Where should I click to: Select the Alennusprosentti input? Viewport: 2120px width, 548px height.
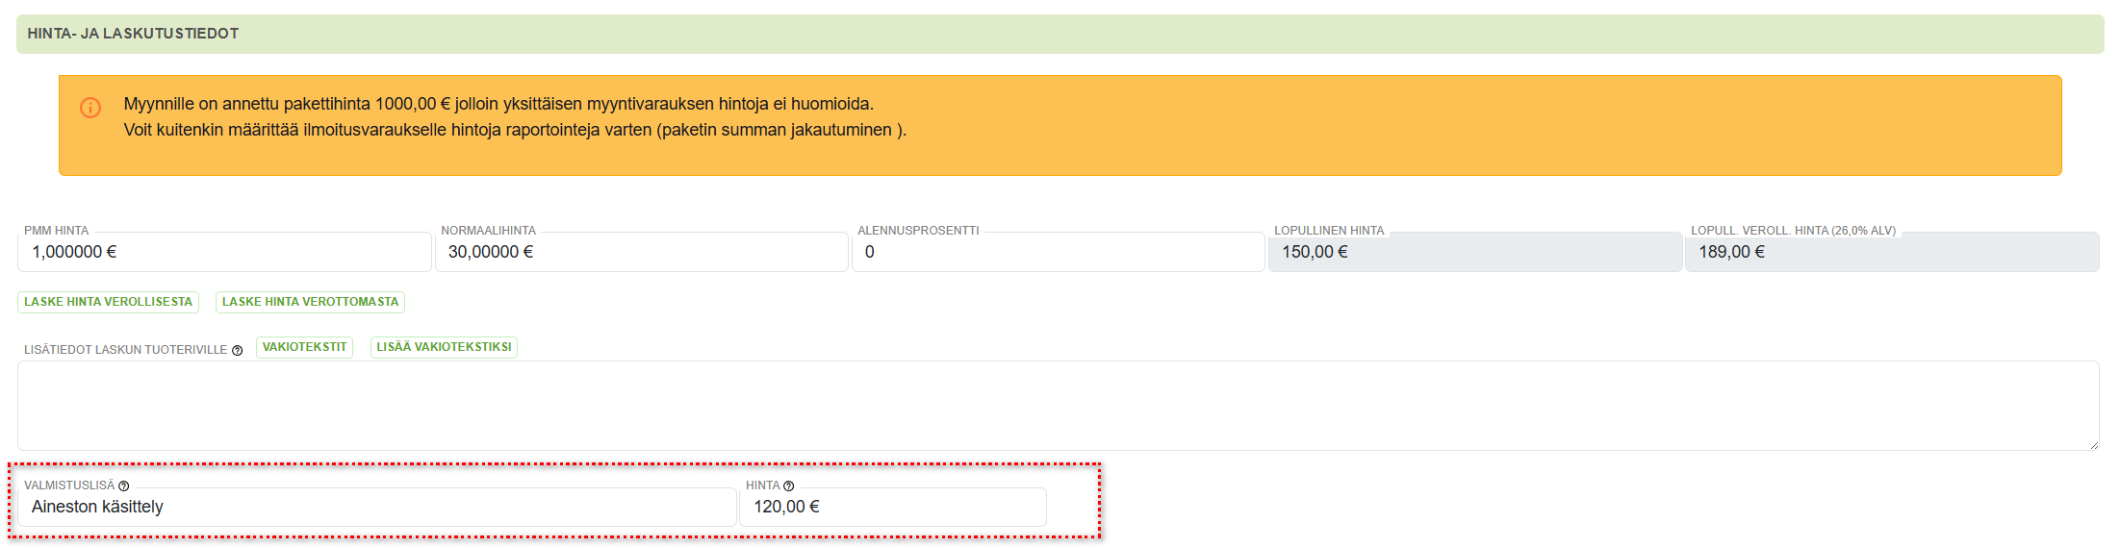[1058, 252]
